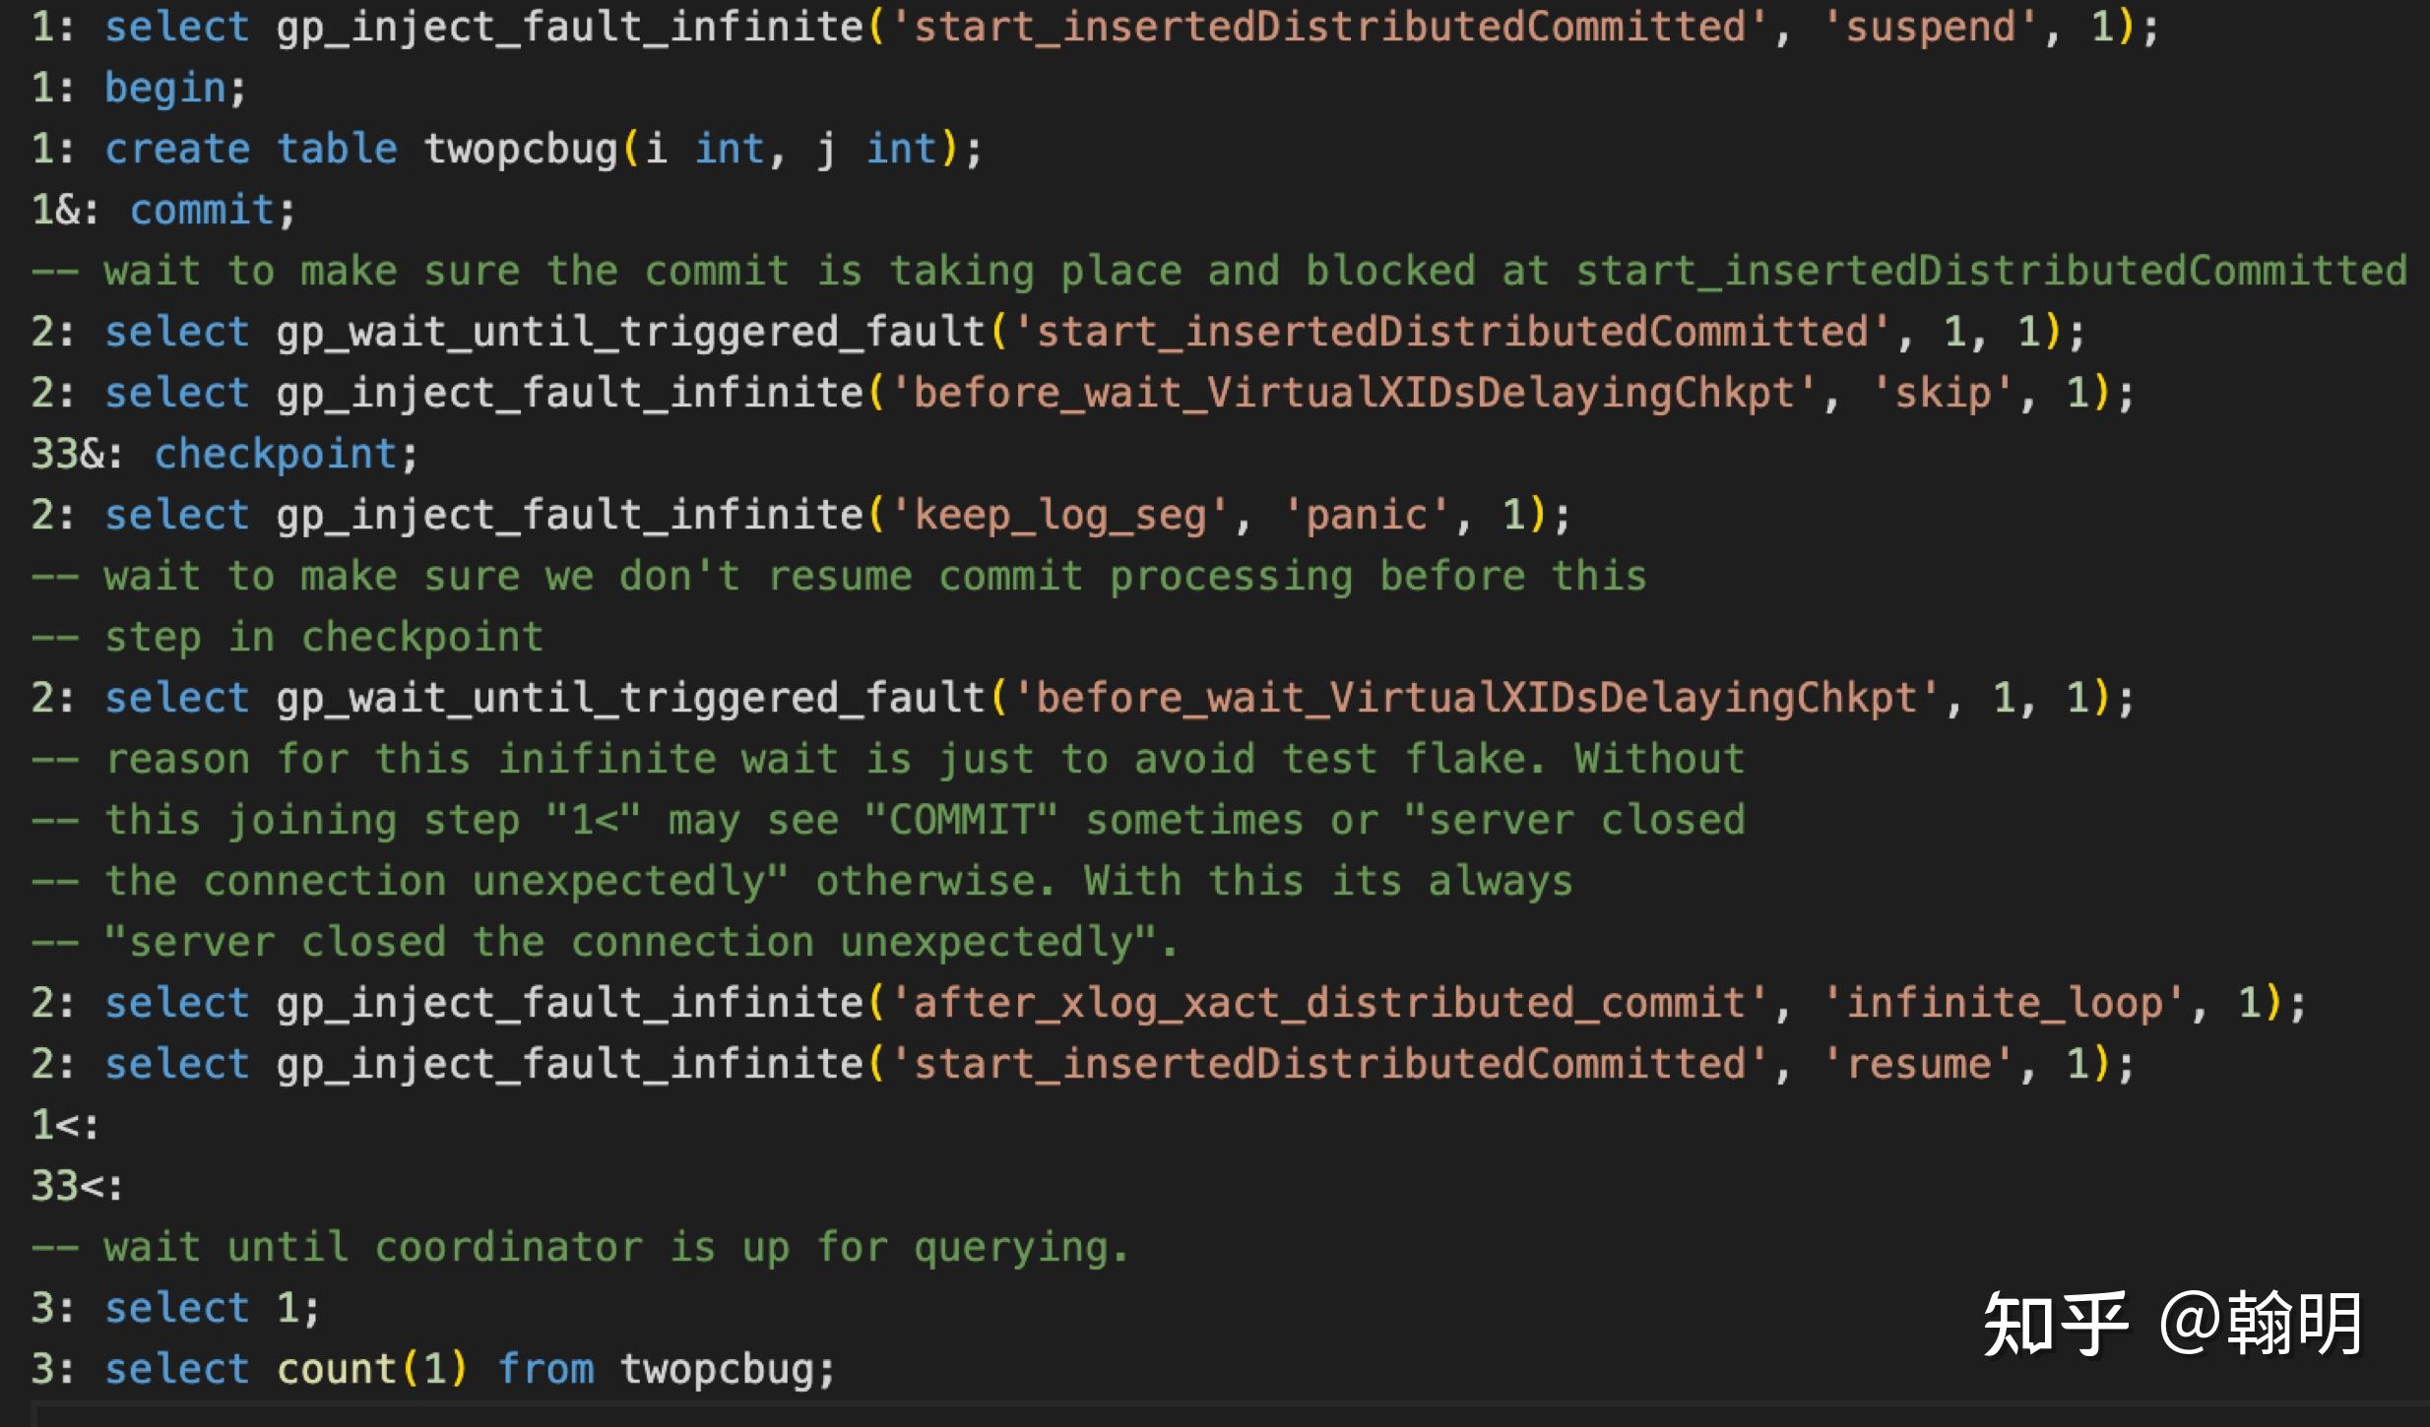Click the 'skip' string literal
This screenshot has width=2430, height=1427.
pyautogui.click(x=1943, y=394)
